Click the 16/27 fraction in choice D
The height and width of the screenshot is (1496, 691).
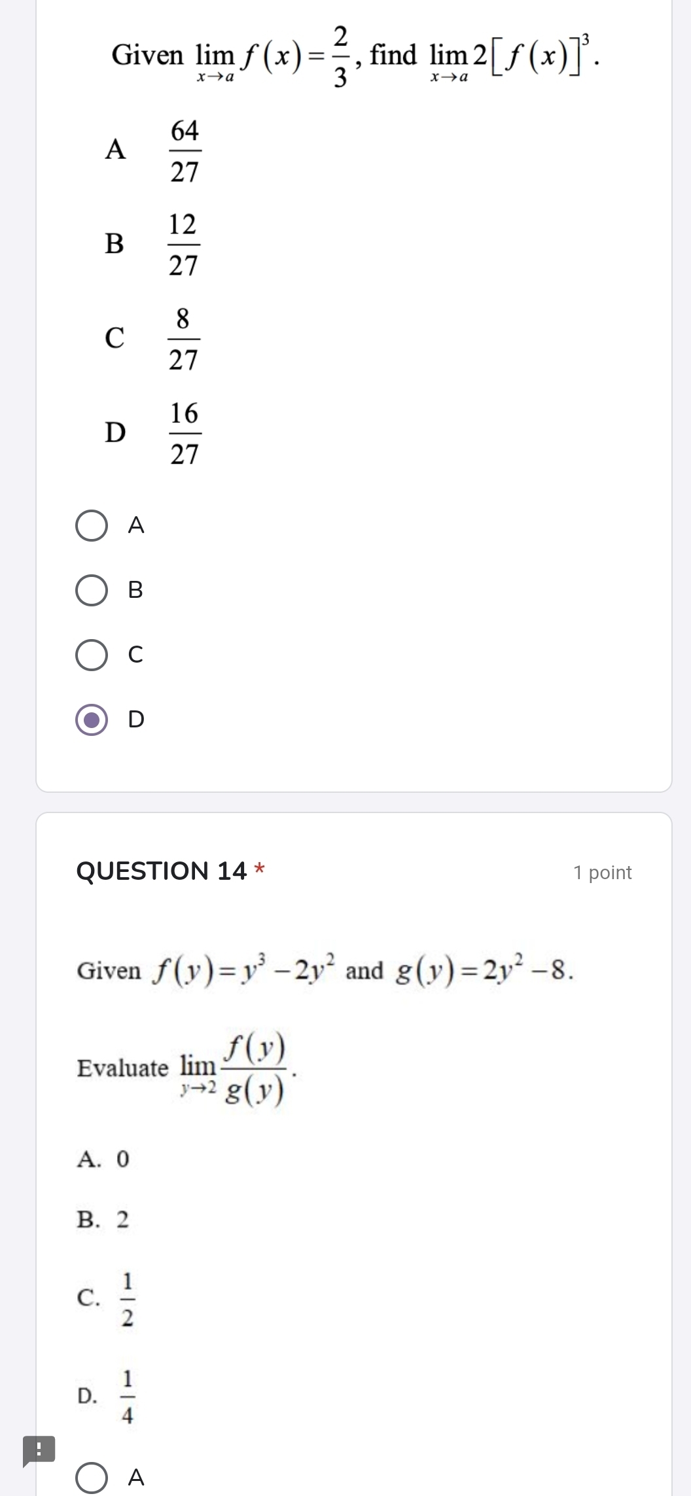click(185, 433)
